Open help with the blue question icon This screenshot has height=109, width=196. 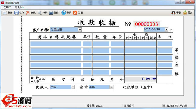coord(64,13)
